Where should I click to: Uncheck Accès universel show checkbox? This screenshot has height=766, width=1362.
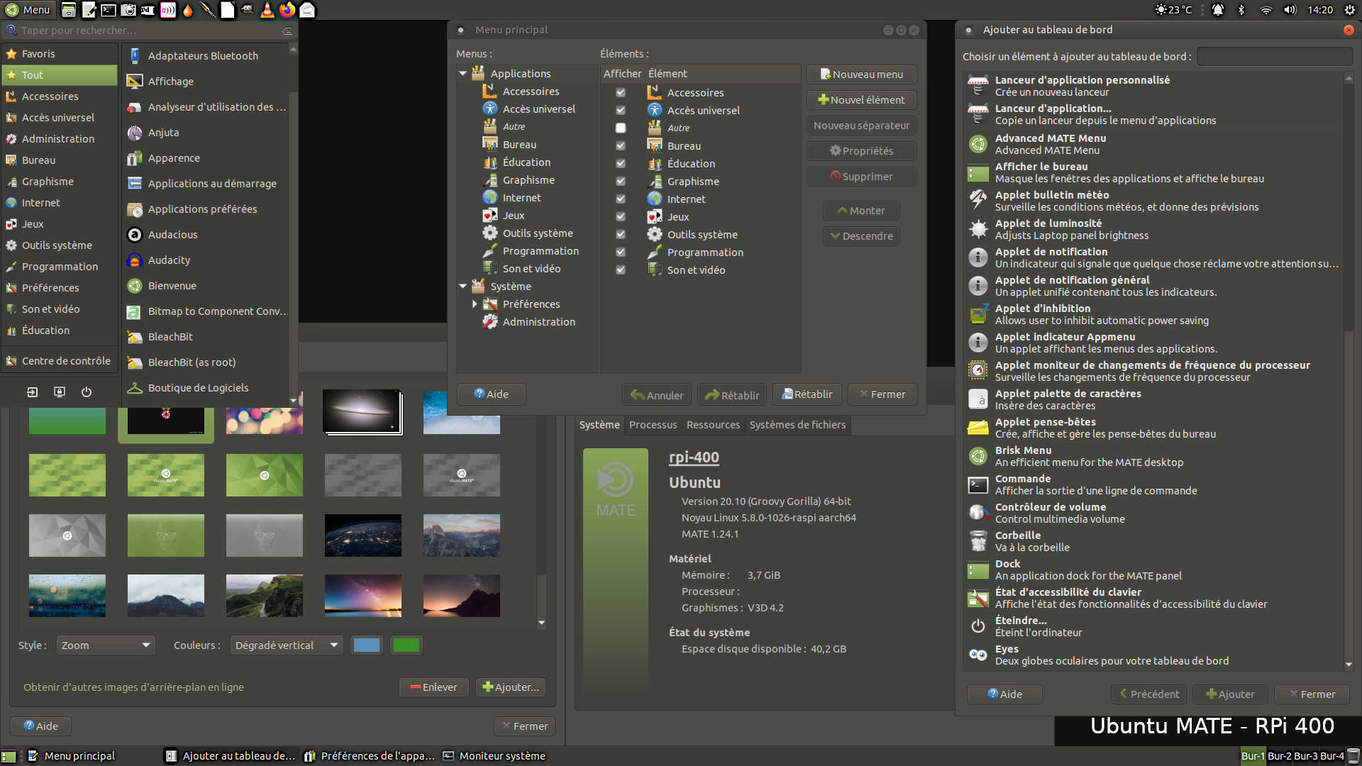pyautogui.click(x=621, y=111)
